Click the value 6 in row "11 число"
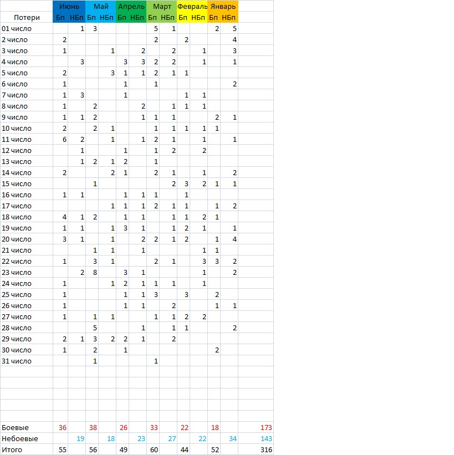 point(65,139)
